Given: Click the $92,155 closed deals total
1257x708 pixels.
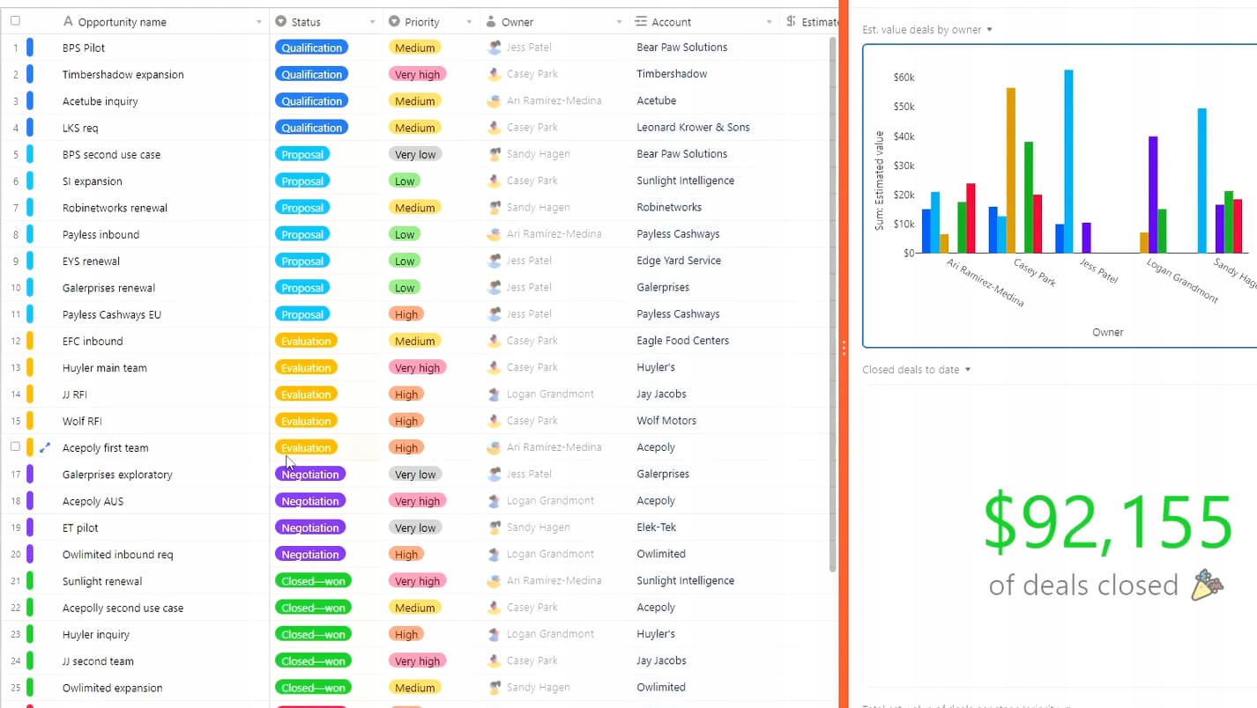Looking at the screenshot, I should point(1107,523).
